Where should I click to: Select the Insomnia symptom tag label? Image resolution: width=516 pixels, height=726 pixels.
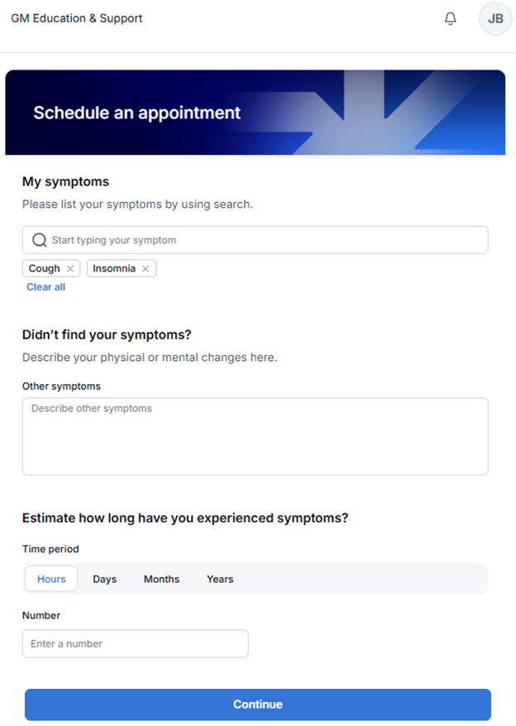pyautogui.click(x=114, y=268)
